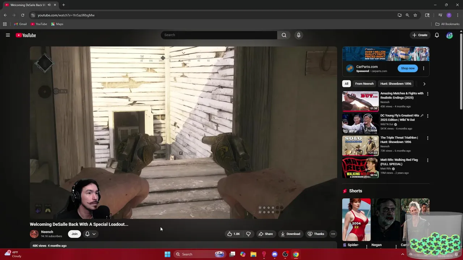
Task: Show hidden system tray icons
Action: coord(403,254)
